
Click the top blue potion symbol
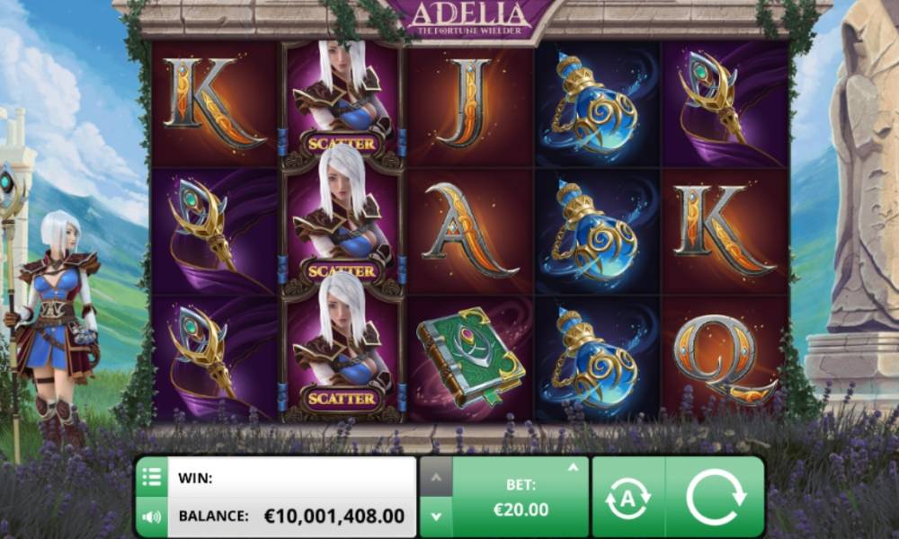click(x=596, y=103)
